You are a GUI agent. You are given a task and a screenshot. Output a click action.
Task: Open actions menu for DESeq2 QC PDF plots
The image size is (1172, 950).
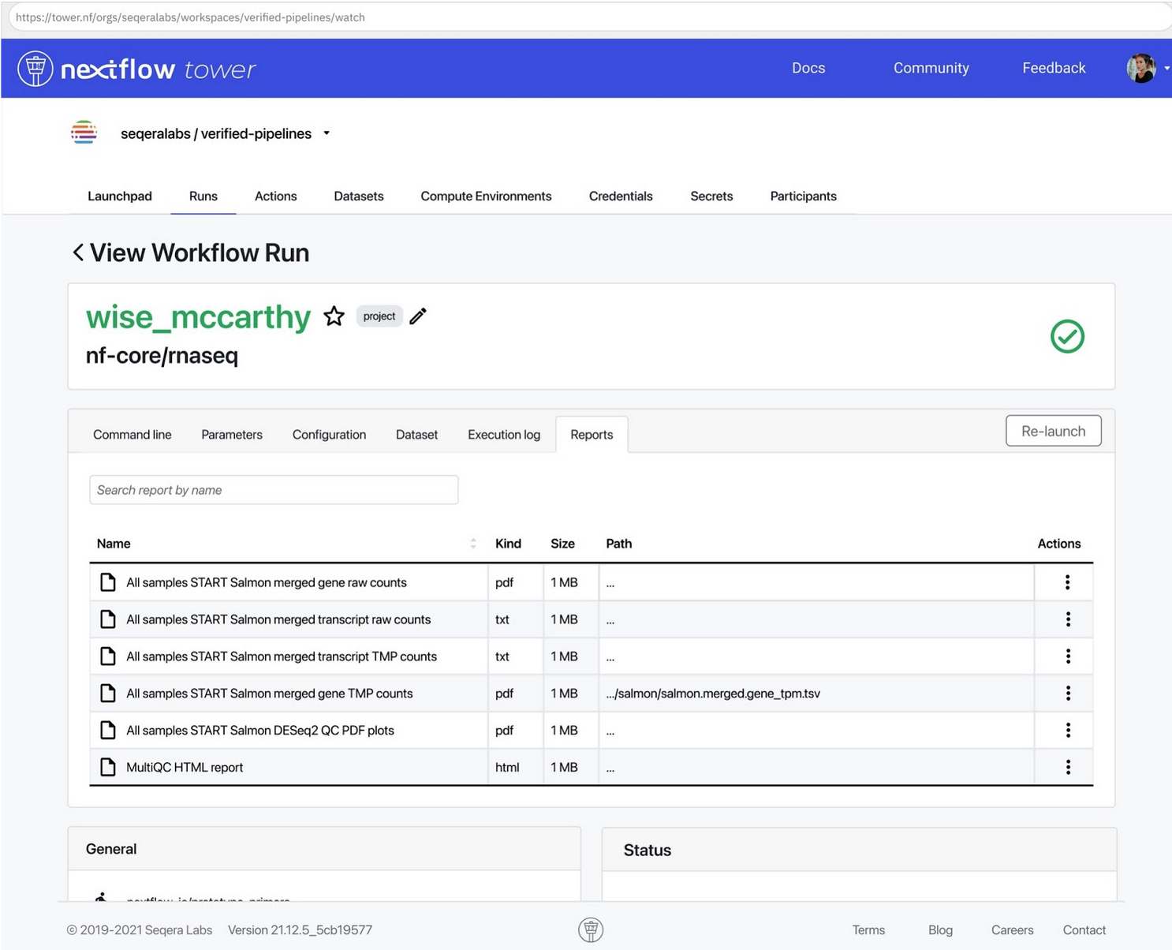tap(1068, 731)
